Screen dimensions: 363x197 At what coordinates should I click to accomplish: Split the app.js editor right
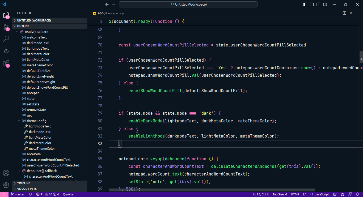[x=344, y=13]
